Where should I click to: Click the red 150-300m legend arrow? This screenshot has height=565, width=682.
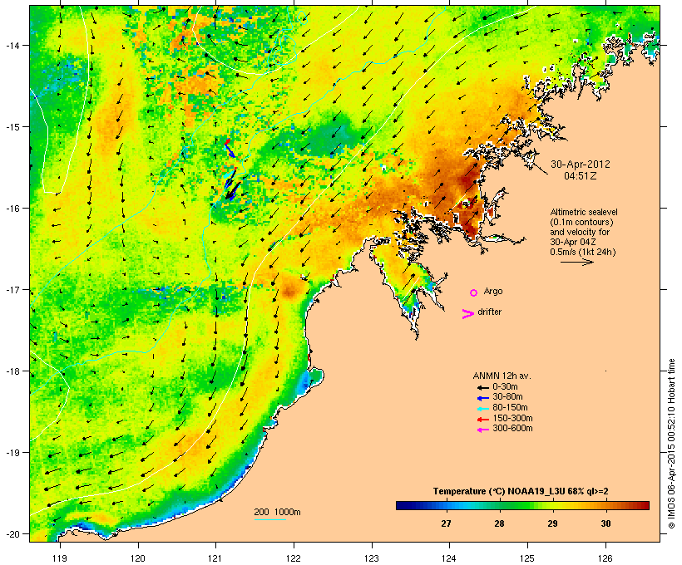(x=482, y=420)
